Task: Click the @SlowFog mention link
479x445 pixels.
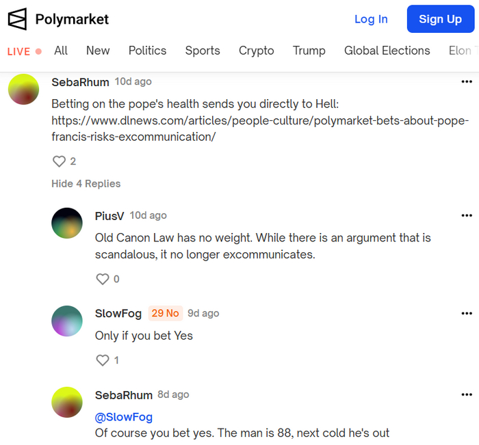Action: 124,417
